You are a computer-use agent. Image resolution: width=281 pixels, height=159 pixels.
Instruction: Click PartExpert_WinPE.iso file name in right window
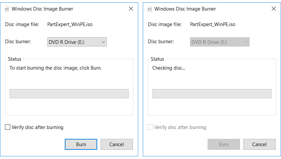[x=213, y=24]
